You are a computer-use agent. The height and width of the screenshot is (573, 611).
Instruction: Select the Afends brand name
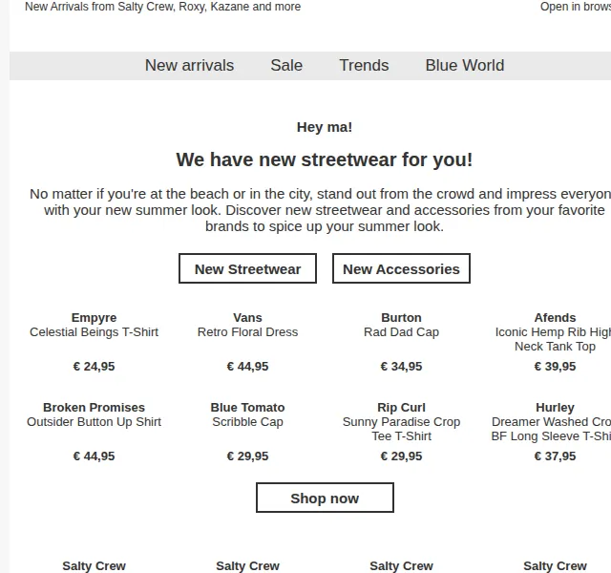coord(555,318)
